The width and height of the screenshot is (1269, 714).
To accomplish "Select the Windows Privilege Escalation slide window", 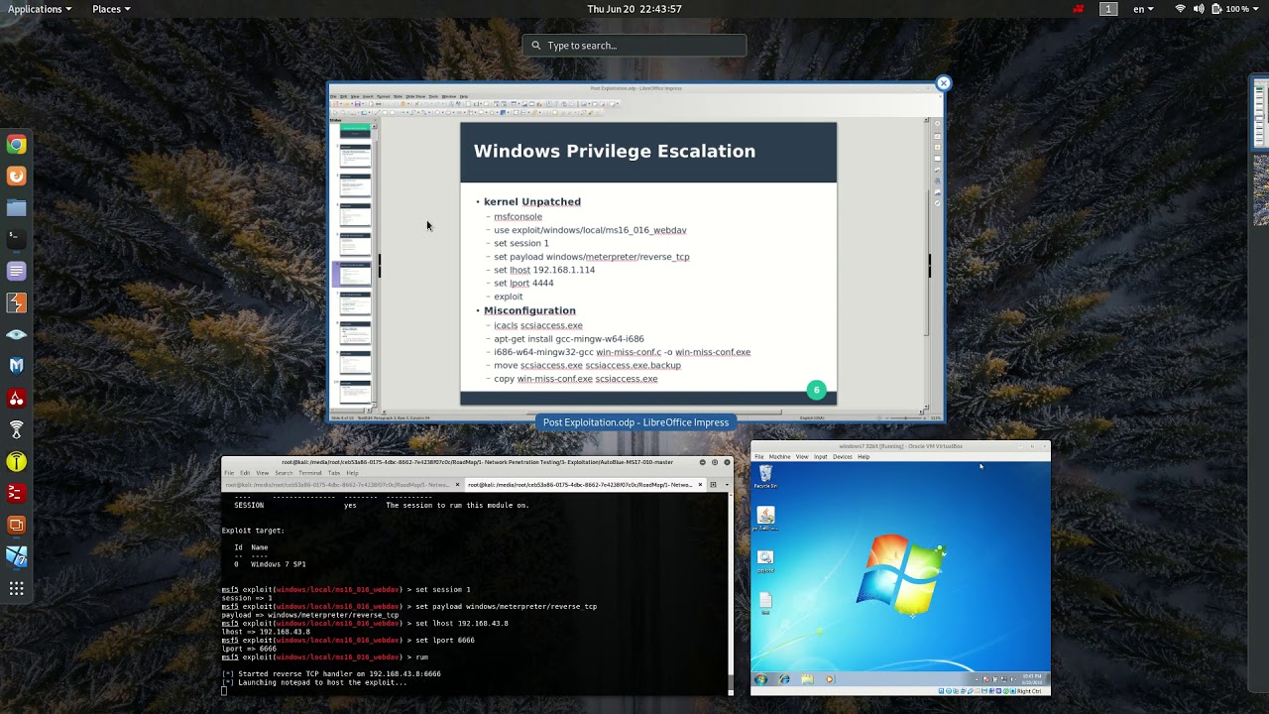I will (x=636, y=252).
